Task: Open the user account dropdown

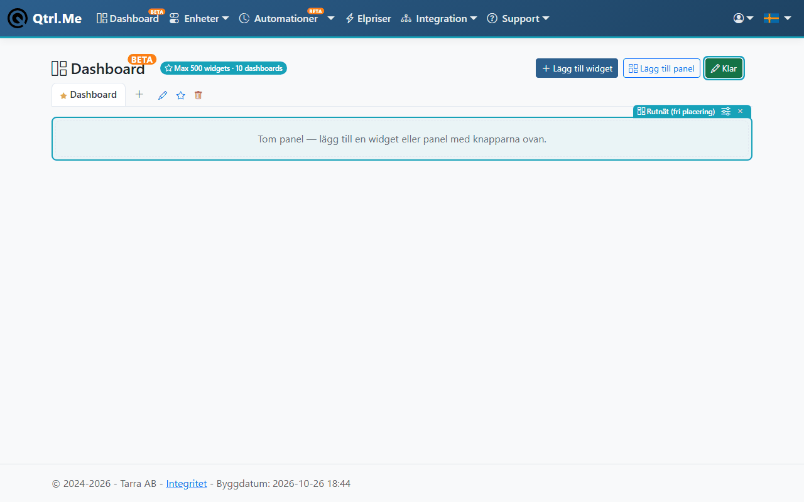Action: pyautogui.click(x=744, y=19)
